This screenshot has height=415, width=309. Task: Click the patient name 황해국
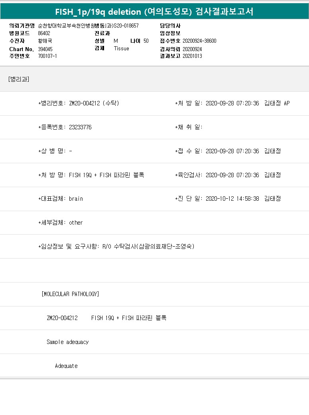click(x=45, y=41)
